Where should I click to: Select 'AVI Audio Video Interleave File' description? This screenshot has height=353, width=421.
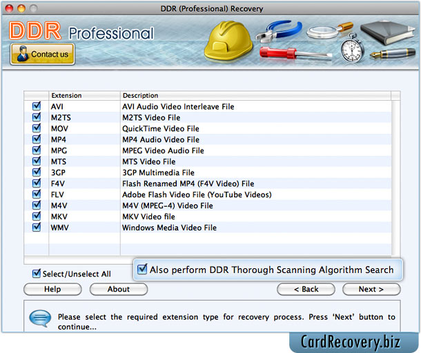click(x=178, y=107)
